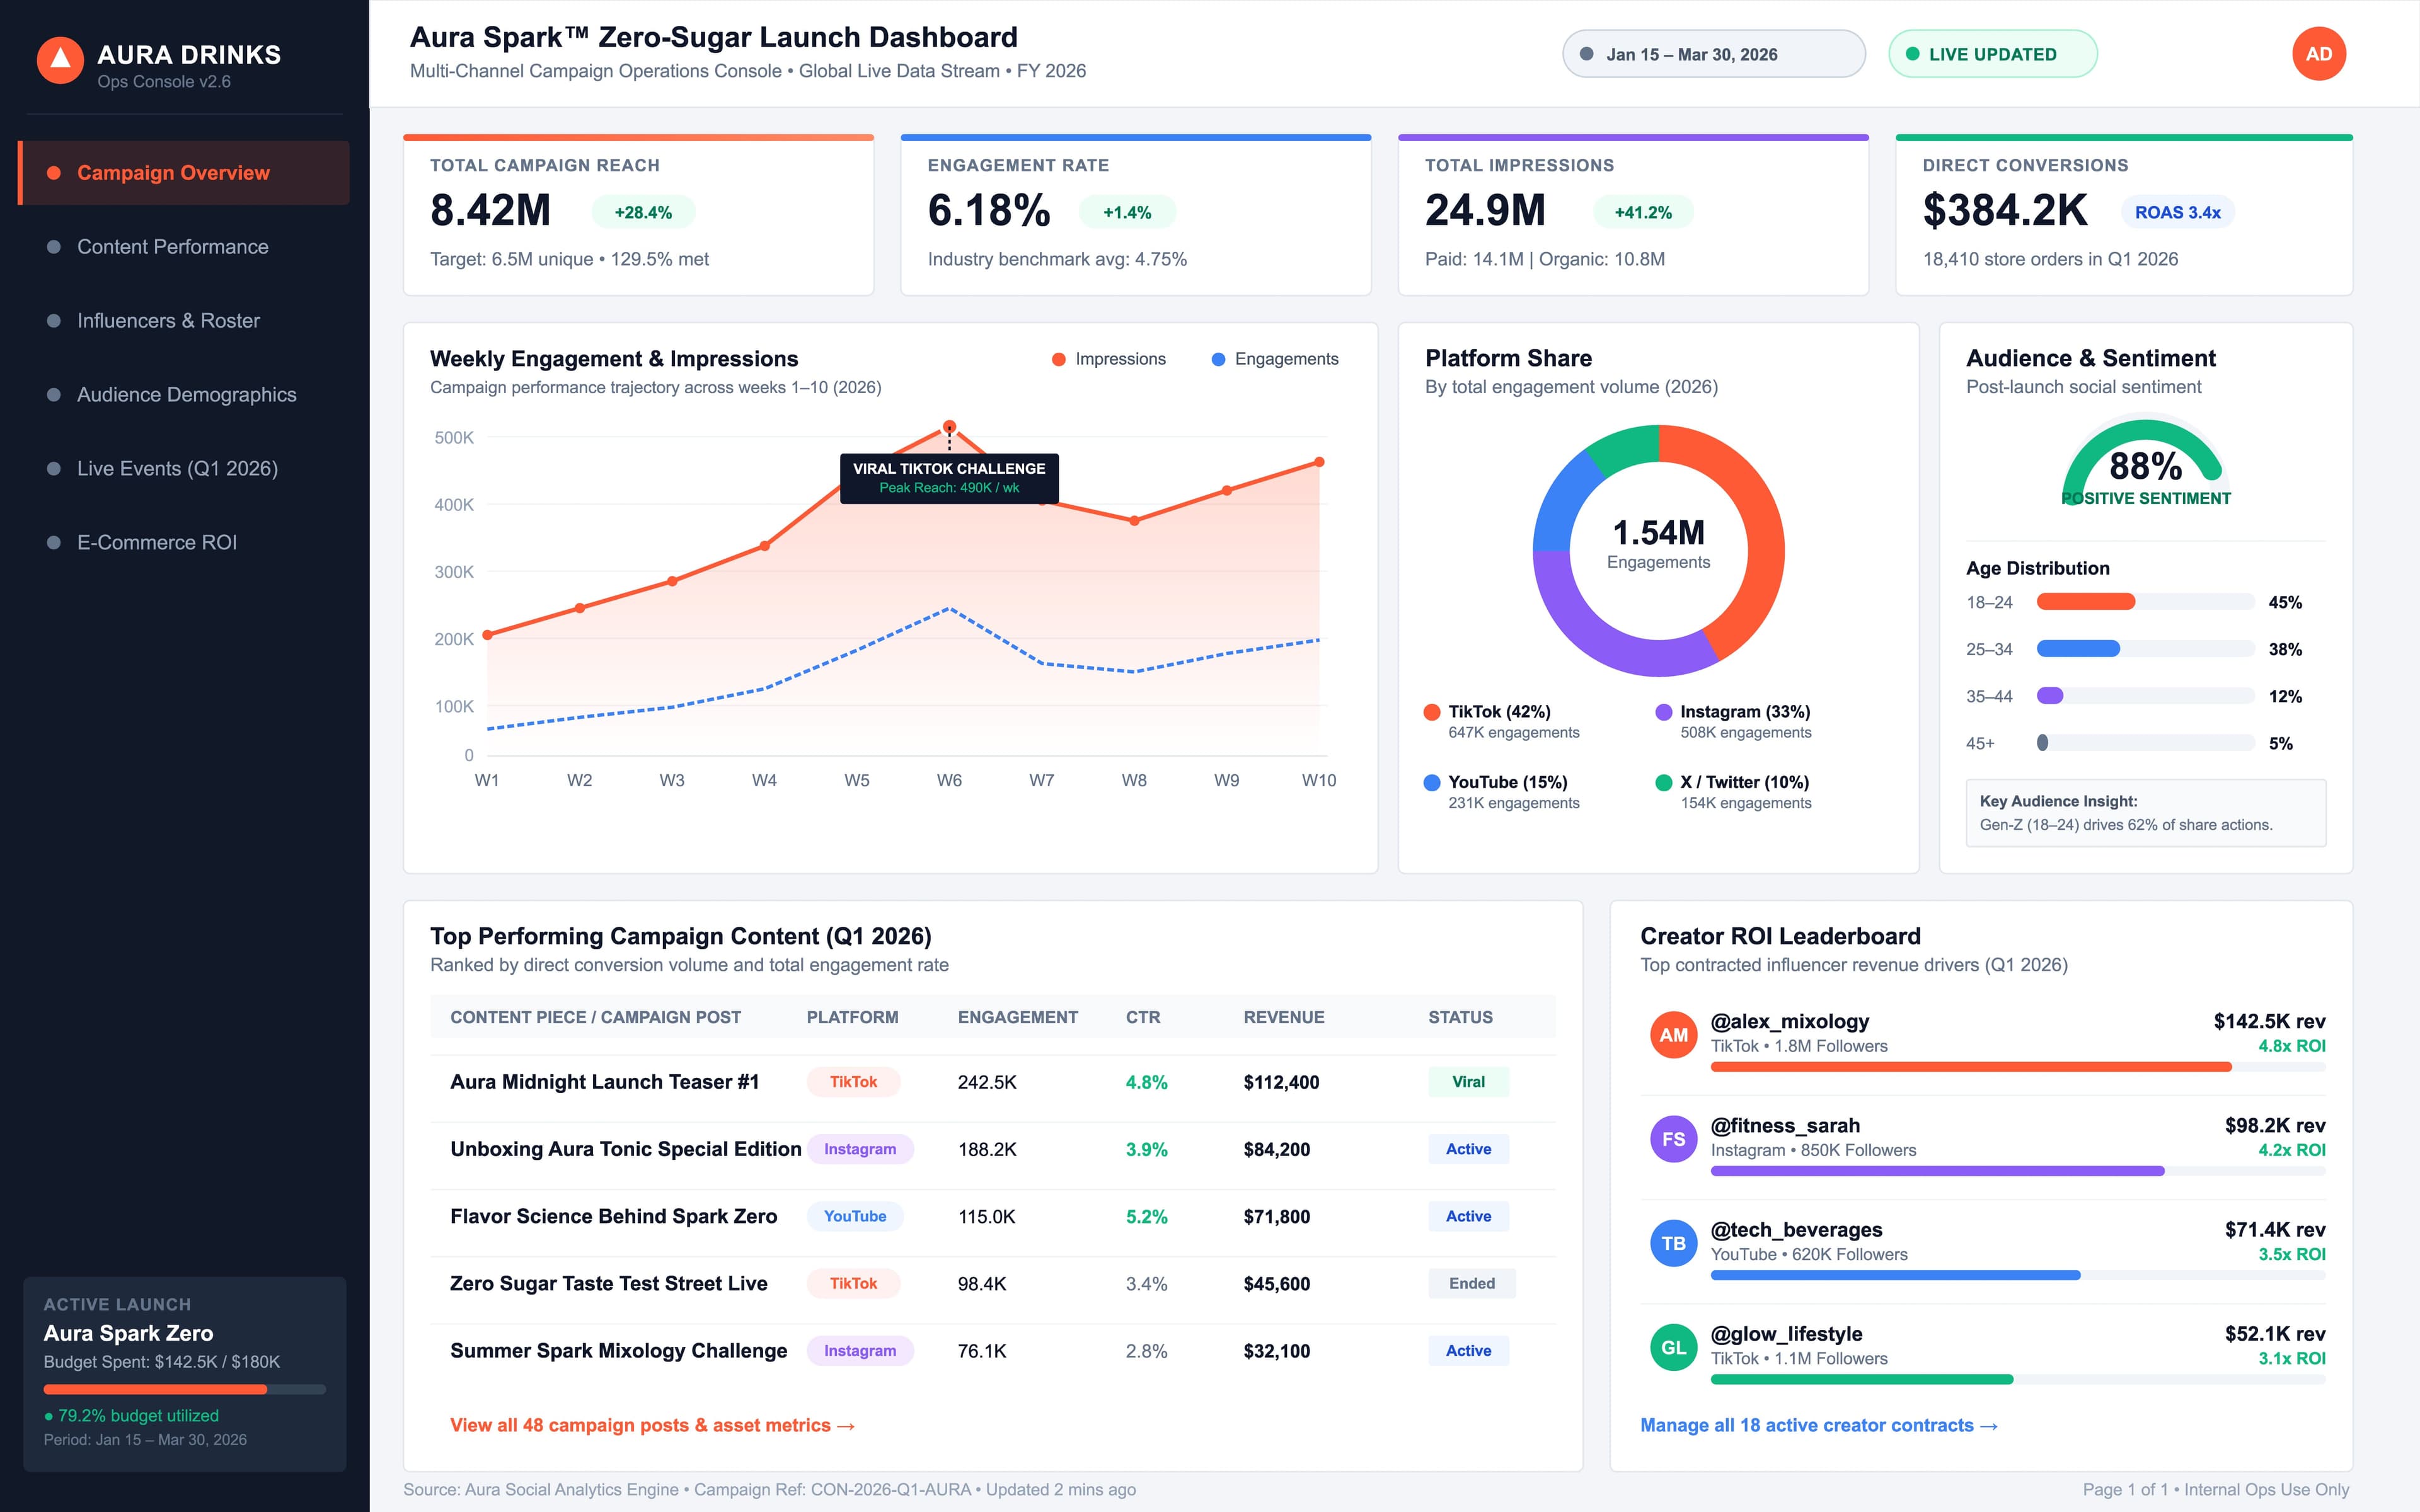2420x1512 pixels.
Task: Click the 5.2% CTR value
Action: coord(1146,1216)
